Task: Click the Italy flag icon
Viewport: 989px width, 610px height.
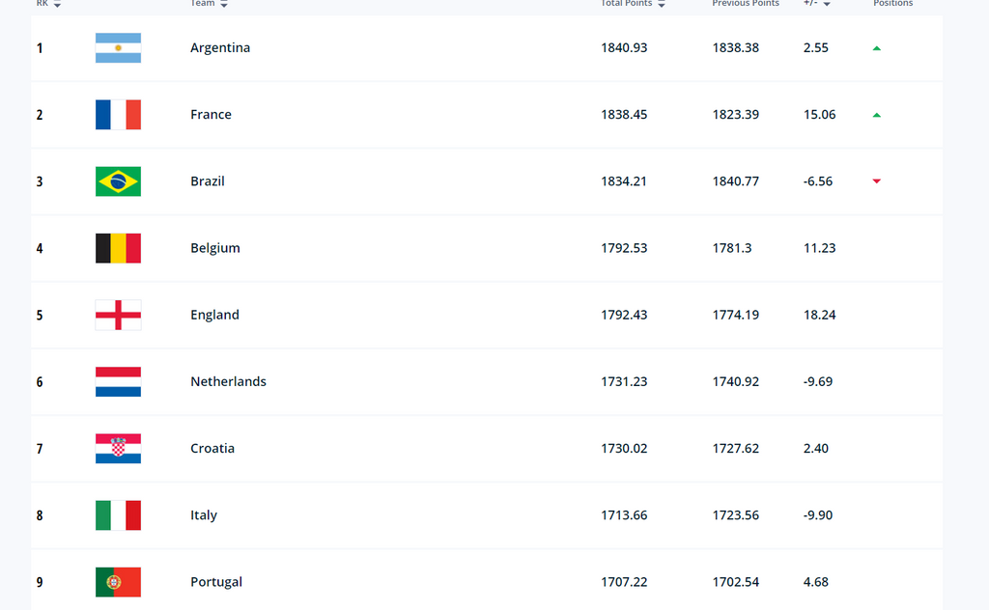Action: click(x=118, y=515)
